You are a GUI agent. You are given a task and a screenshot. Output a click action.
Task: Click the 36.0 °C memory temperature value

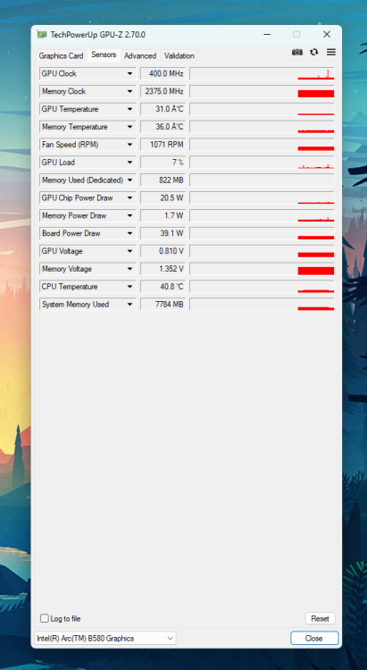pos(163,127)
